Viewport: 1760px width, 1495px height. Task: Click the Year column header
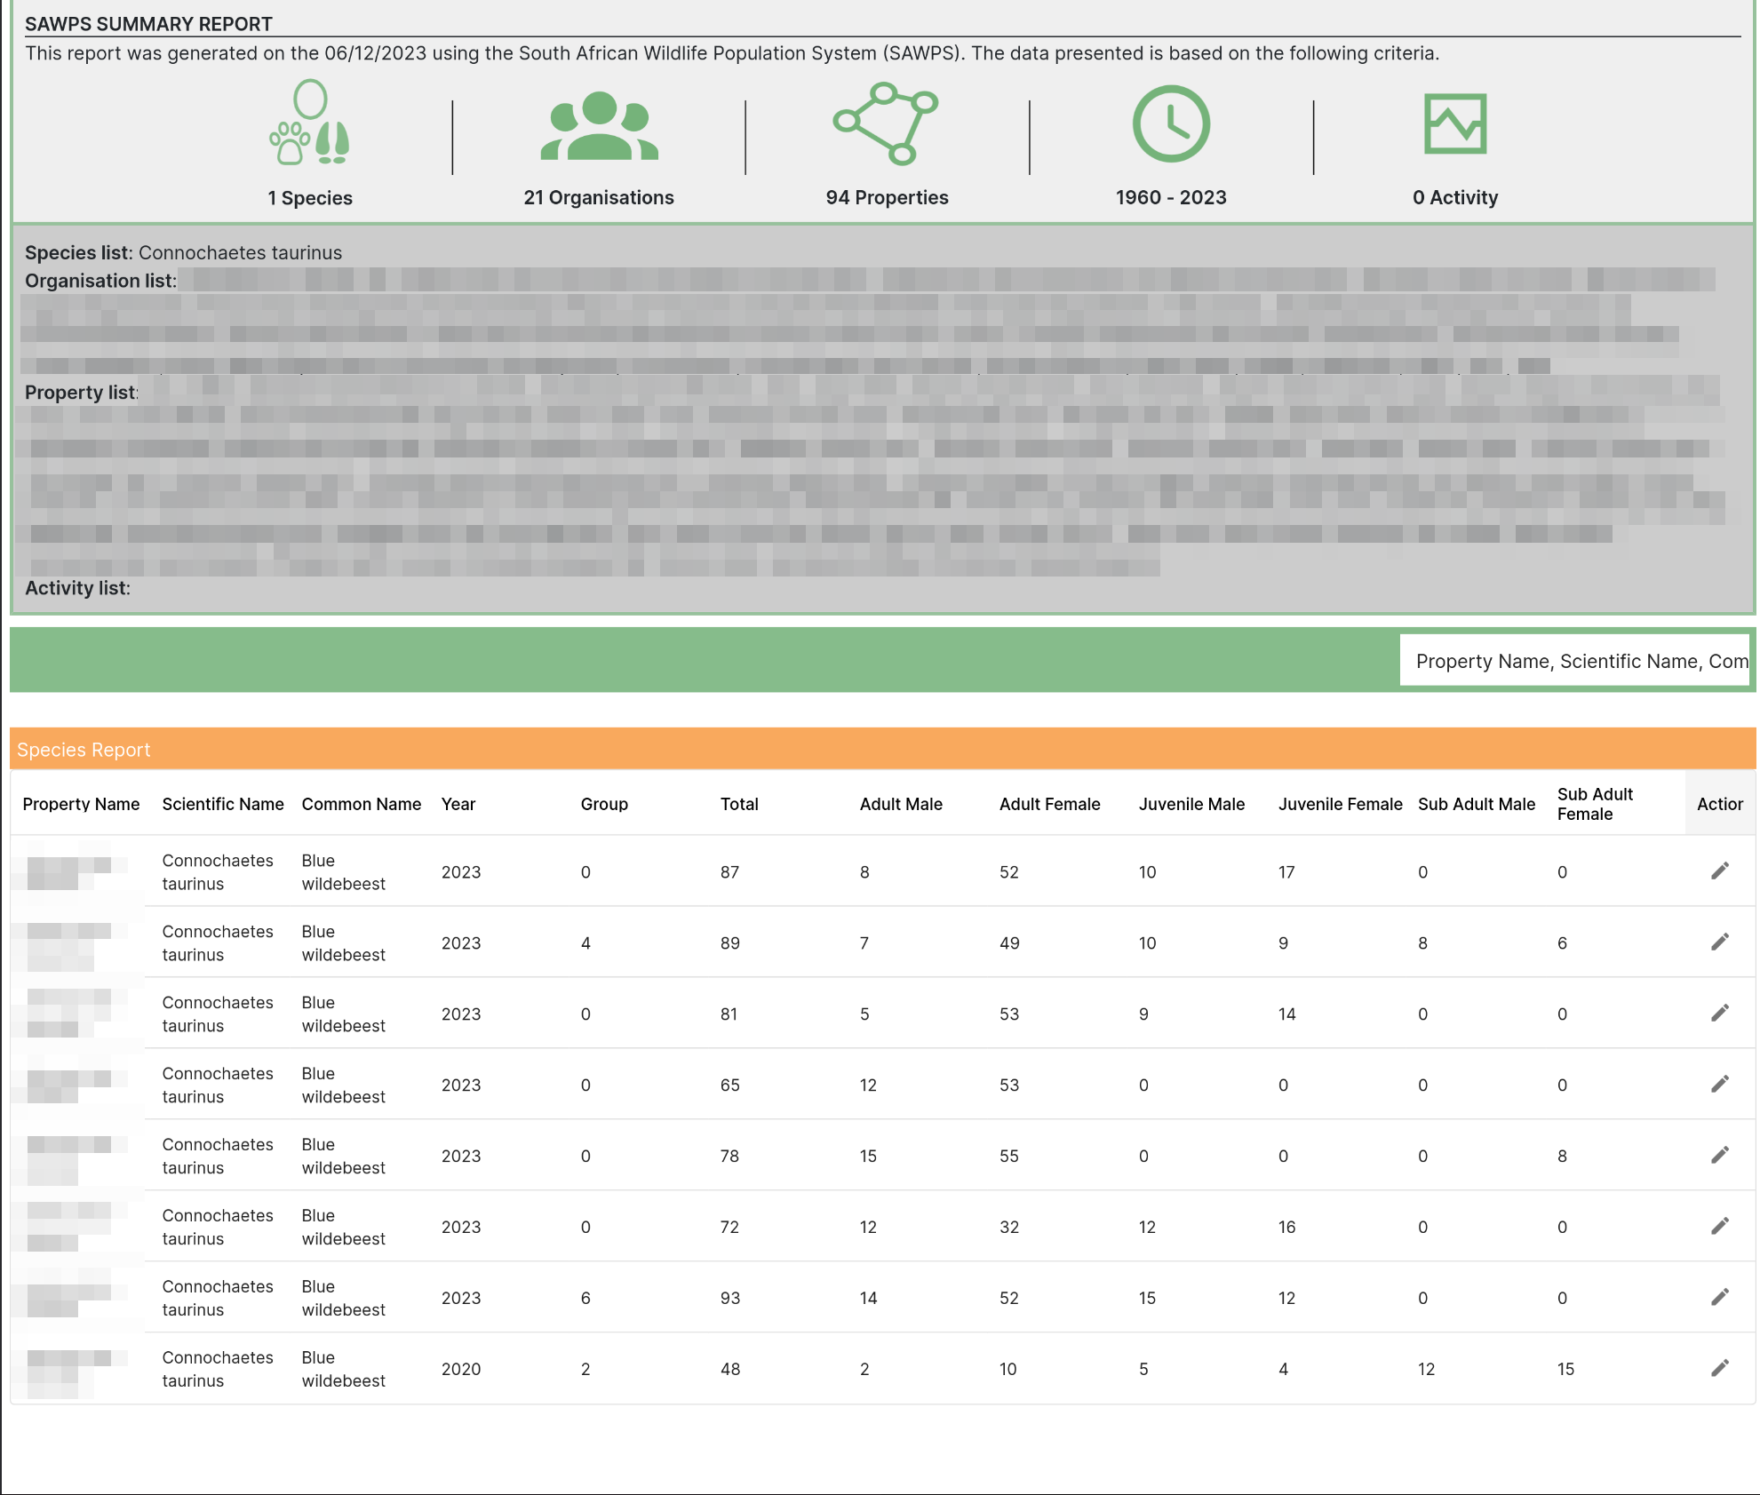point(458,804)
